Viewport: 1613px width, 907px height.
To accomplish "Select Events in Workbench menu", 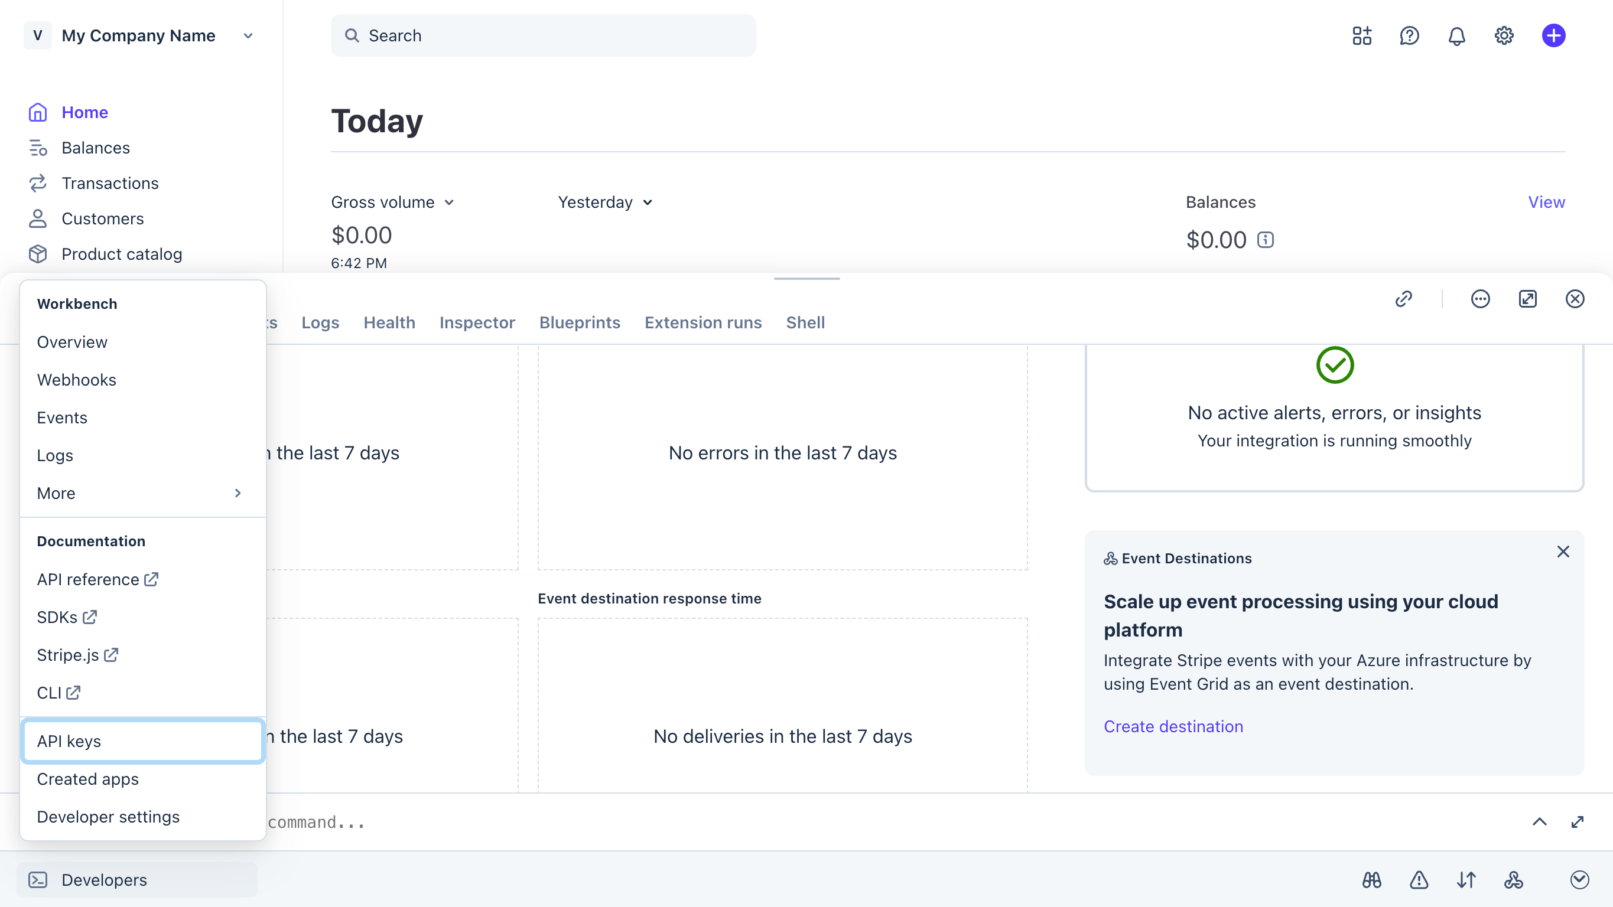I will pos(143,417).
